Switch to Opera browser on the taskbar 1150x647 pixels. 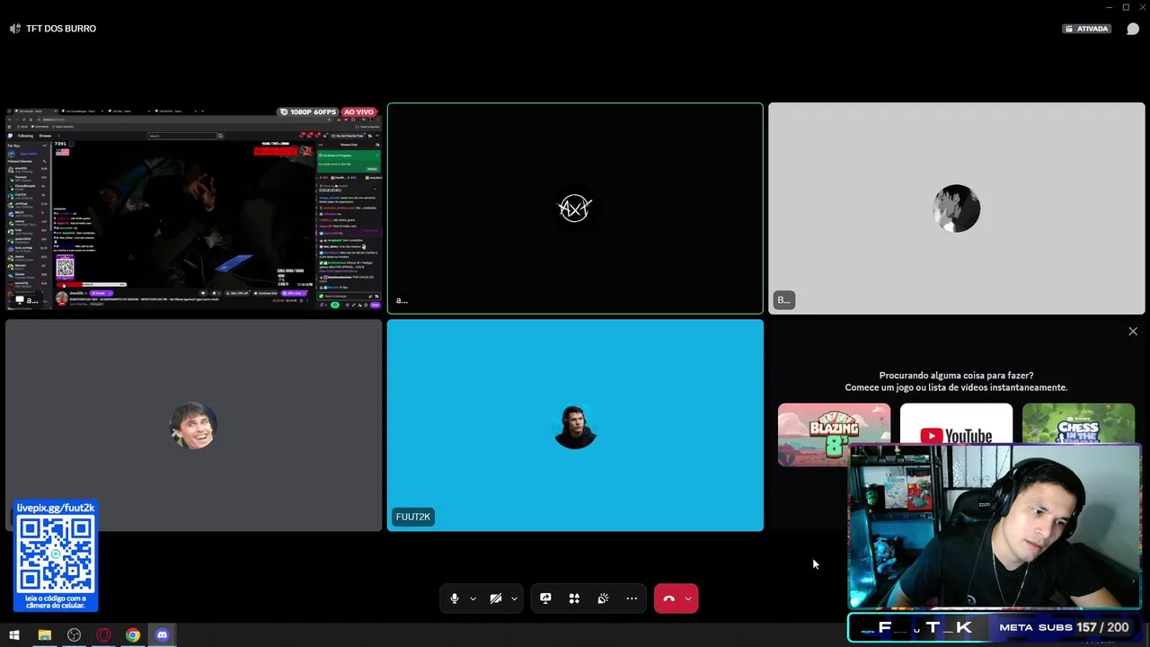point(103,635)
